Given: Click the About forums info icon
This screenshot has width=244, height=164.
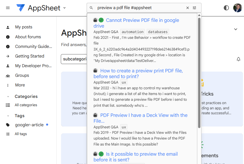Looking at the screenshot, I should (8, 37).
